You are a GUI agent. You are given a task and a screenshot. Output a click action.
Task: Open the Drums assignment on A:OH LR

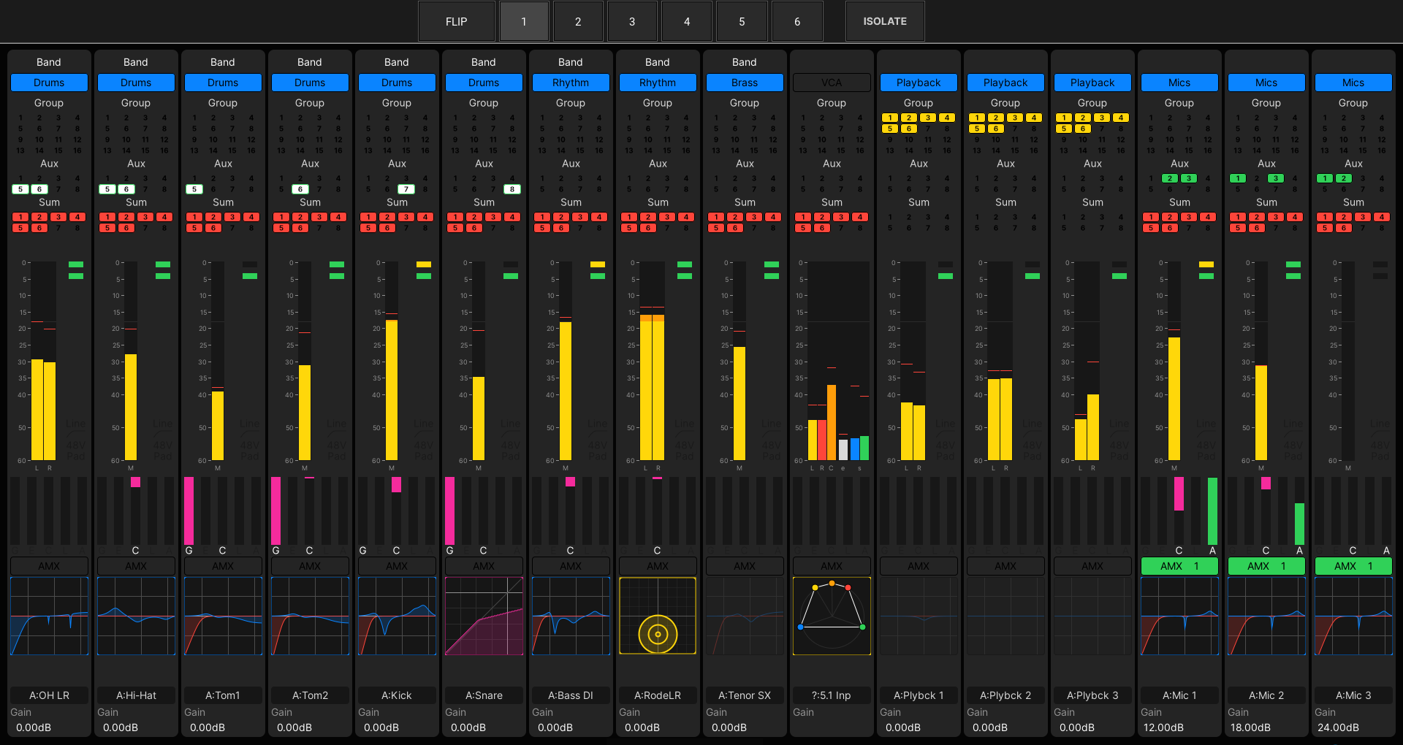(x=49, y=83)
